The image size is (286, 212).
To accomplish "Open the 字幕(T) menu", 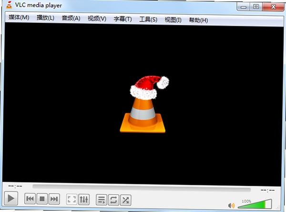I will click(123, 19).
